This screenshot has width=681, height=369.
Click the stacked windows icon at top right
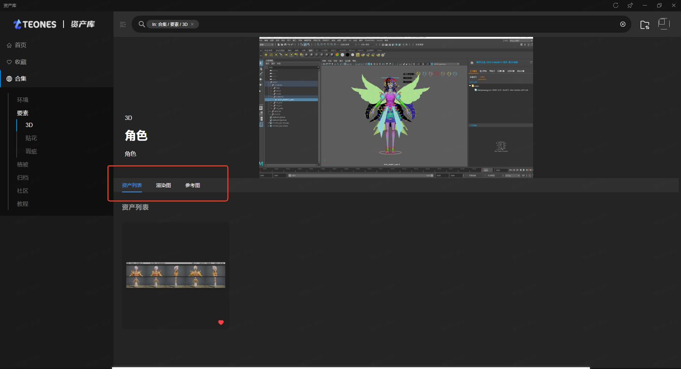663,23
